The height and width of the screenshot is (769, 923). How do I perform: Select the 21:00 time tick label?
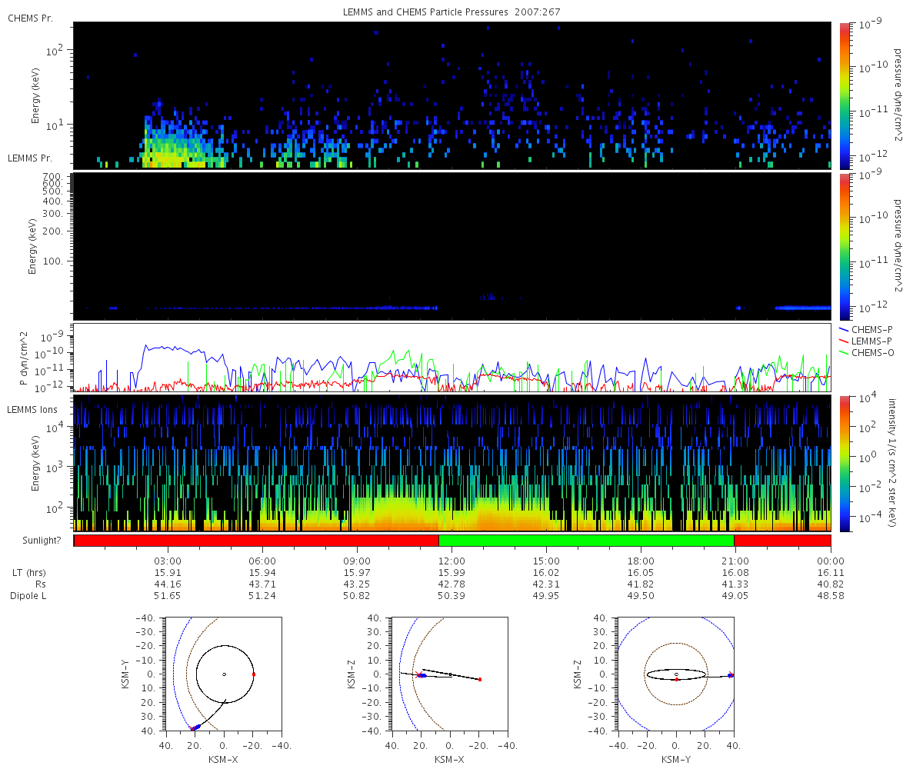click(735, 561)
